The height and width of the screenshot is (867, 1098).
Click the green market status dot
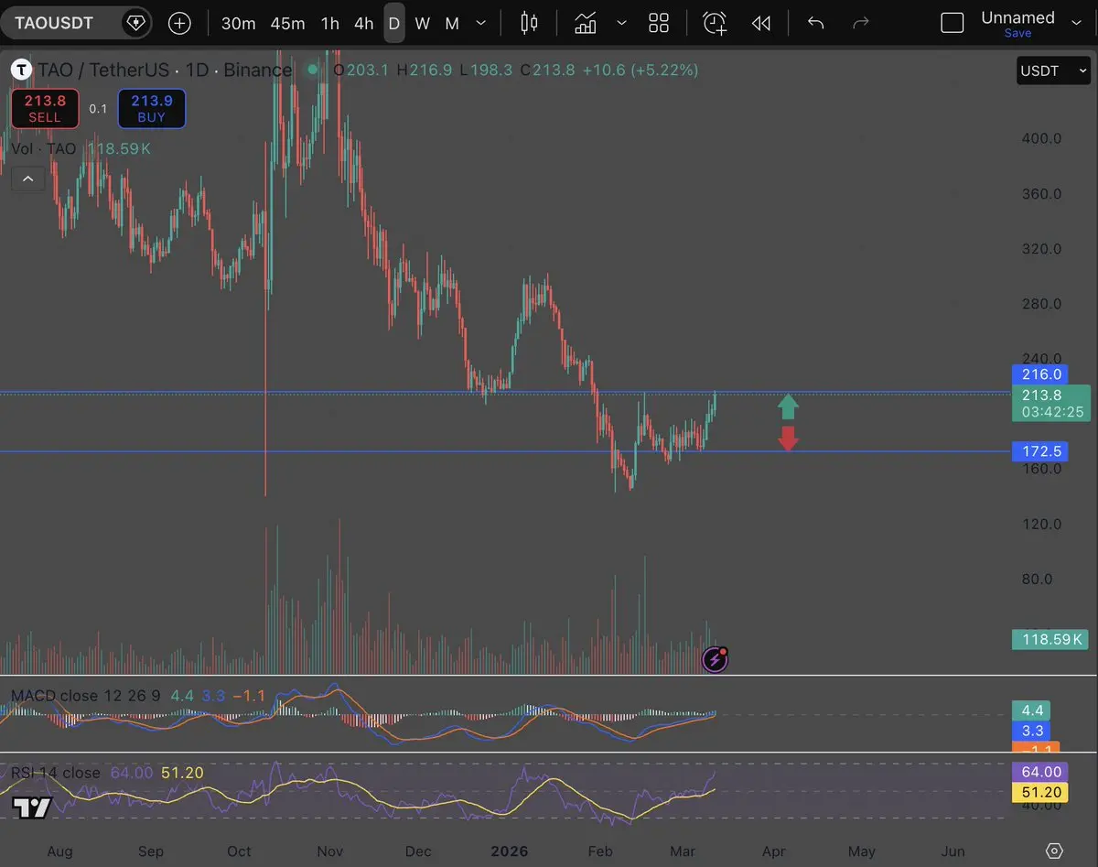coord(313,69)
